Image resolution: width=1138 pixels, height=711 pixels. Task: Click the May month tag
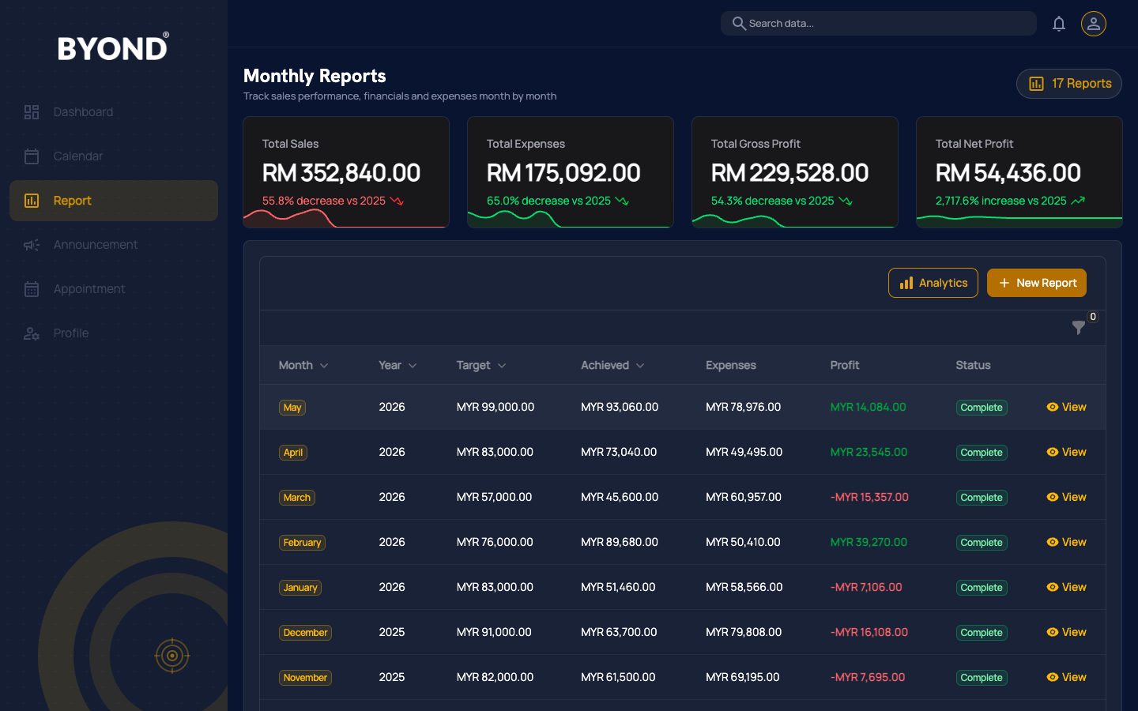[x=292, y=408]
